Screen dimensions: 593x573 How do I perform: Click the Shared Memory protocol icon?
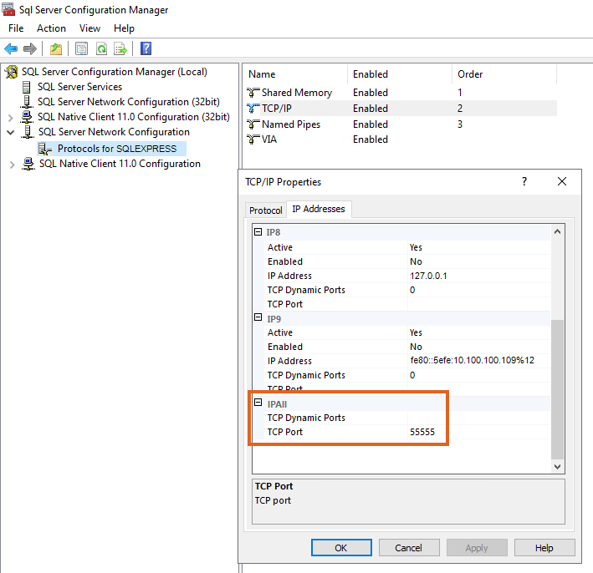tap(253, 93)
